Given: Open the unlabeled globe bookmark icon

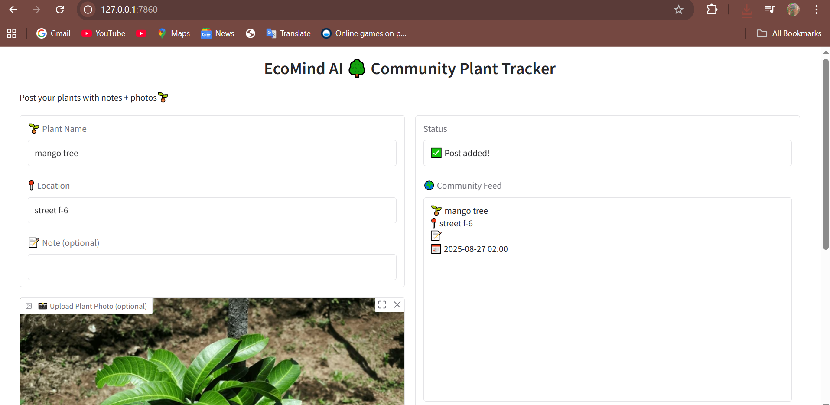Looking at the screenshot, I should pos(251,33).
